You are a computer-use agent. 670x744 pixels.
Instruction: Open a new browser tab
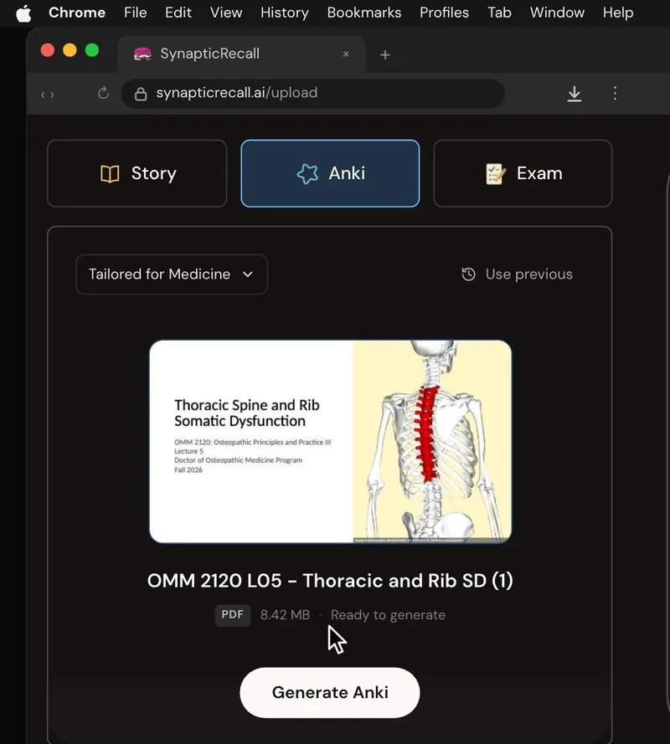pos(385,55)
